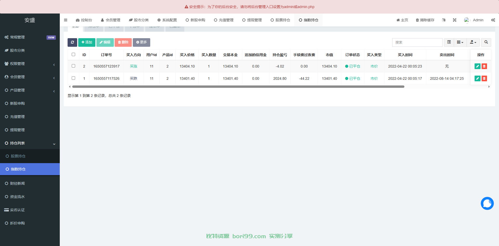The image size is (499, 246).
Task: Click the horizontal table scrollbar
Action: [x=238, y=87]
